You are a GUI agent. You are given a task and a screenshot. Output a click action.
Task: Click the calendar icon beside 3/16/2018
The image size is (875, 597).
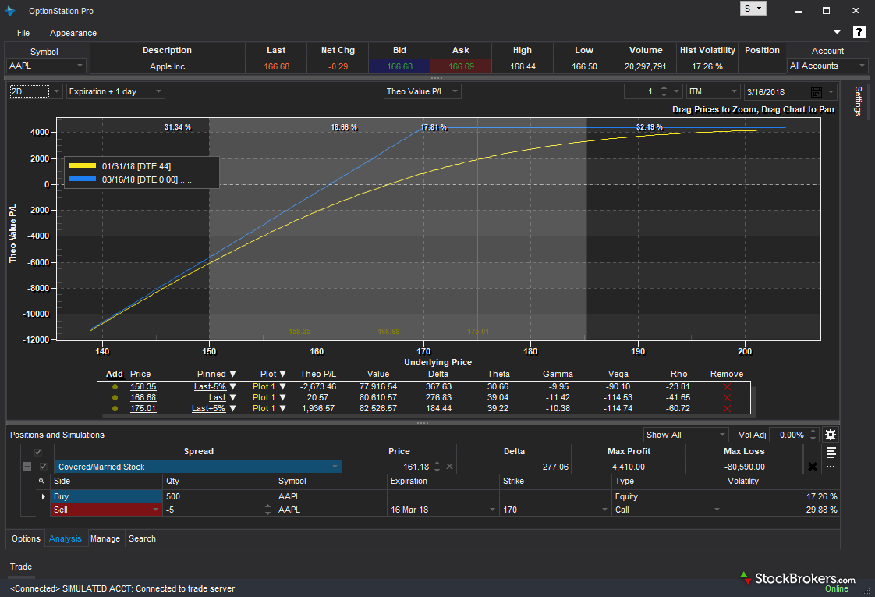tap(817, 92)
